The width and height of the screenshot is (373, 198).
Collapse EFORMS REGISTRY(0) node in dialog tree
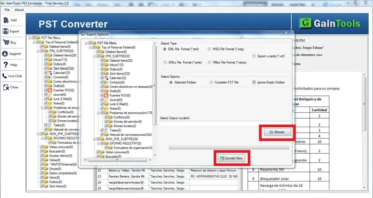point(98,143)
